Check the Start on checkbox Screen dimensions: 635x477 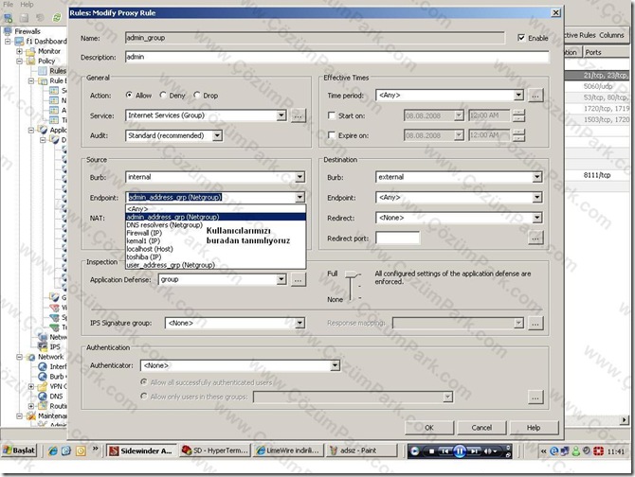332,115
